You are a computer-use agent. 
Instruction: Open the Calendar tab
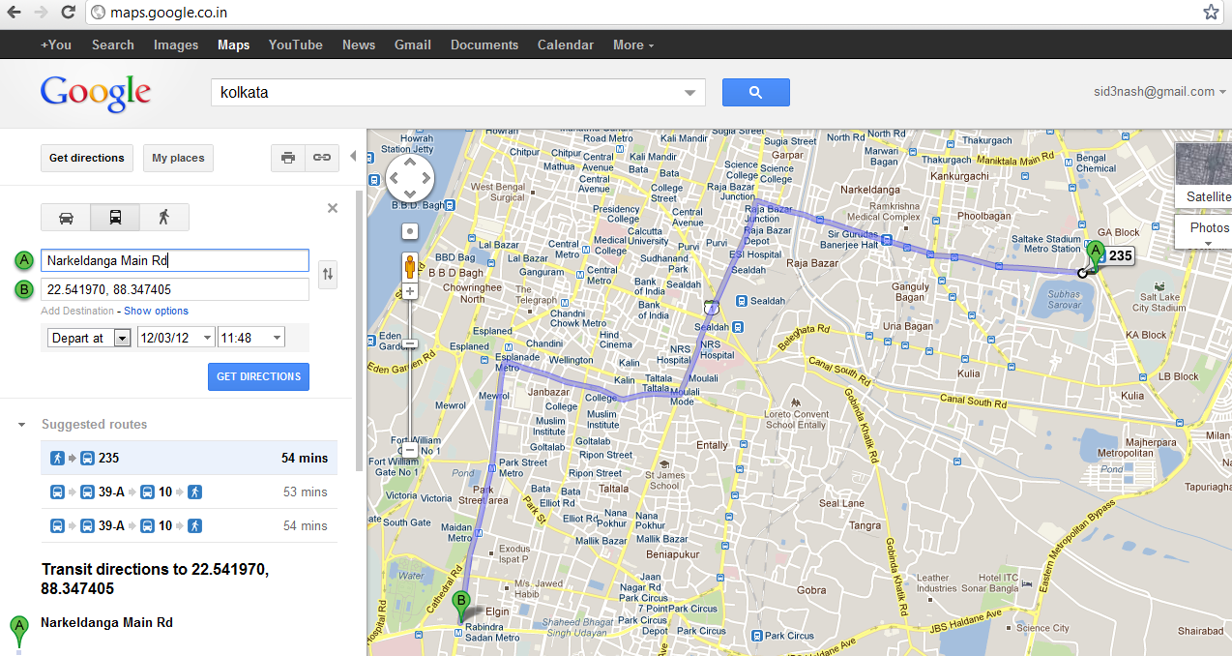[566, 45]
